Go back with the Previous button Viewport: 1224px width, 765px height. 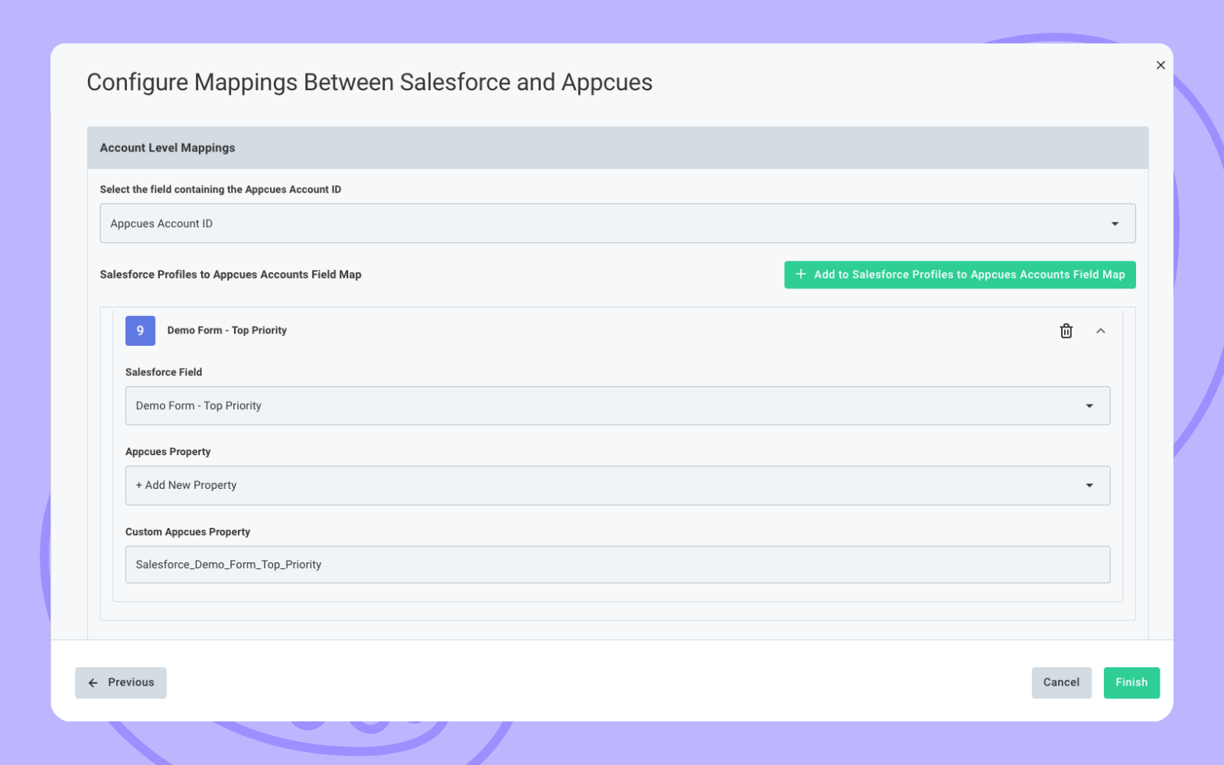coord(121,682)
